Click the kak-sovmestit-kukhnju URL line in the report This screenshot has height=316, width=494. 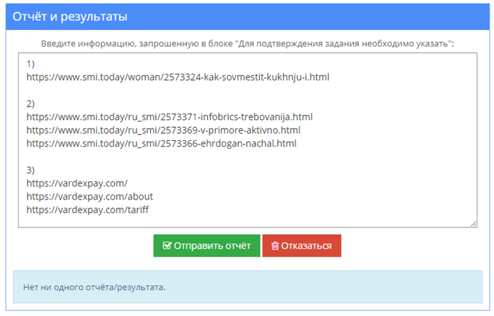(x=178, y=77)
